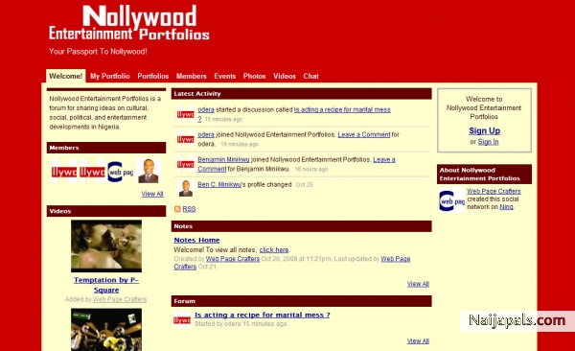Go to the Chat tab
Screen dimensions: 575x351
pyautogui.click(x=310, y=76)
